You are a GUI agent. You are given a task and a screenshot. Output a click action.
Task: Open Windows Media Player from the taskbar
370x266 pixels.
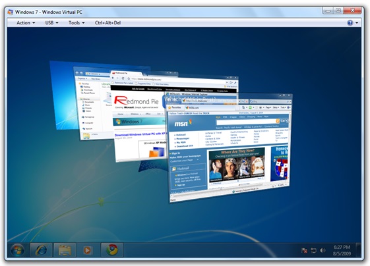point(87,250)
